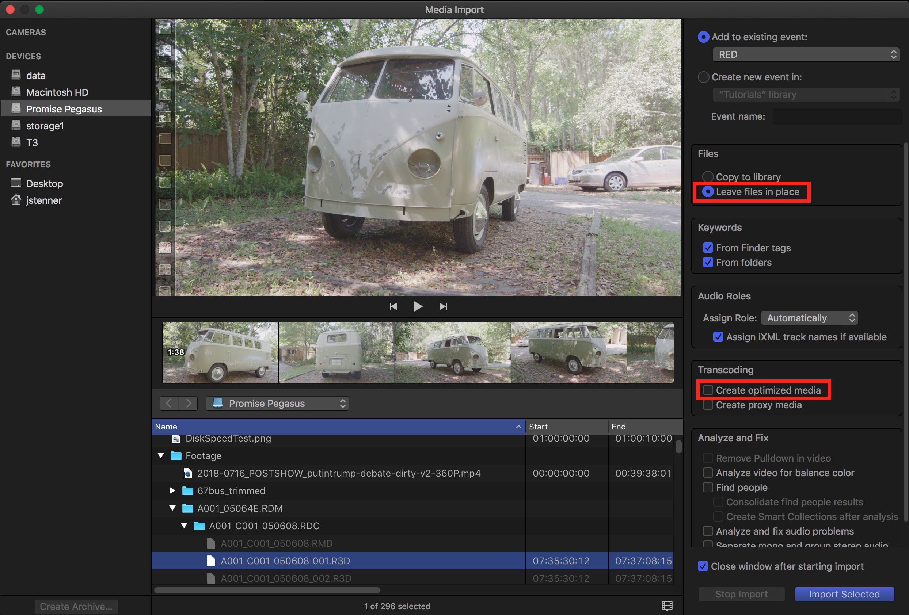Click the horizontal scrollbar below file list
Image resolution: width=909 pixels, height=615 pixels.
(x=267, y=589)
